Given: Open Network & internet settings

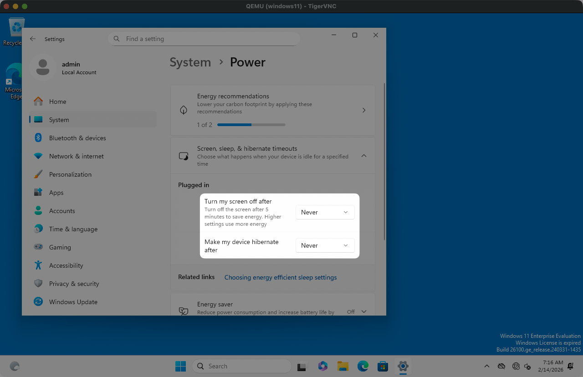Looking at the screenshot, I should tap(77, 156).
